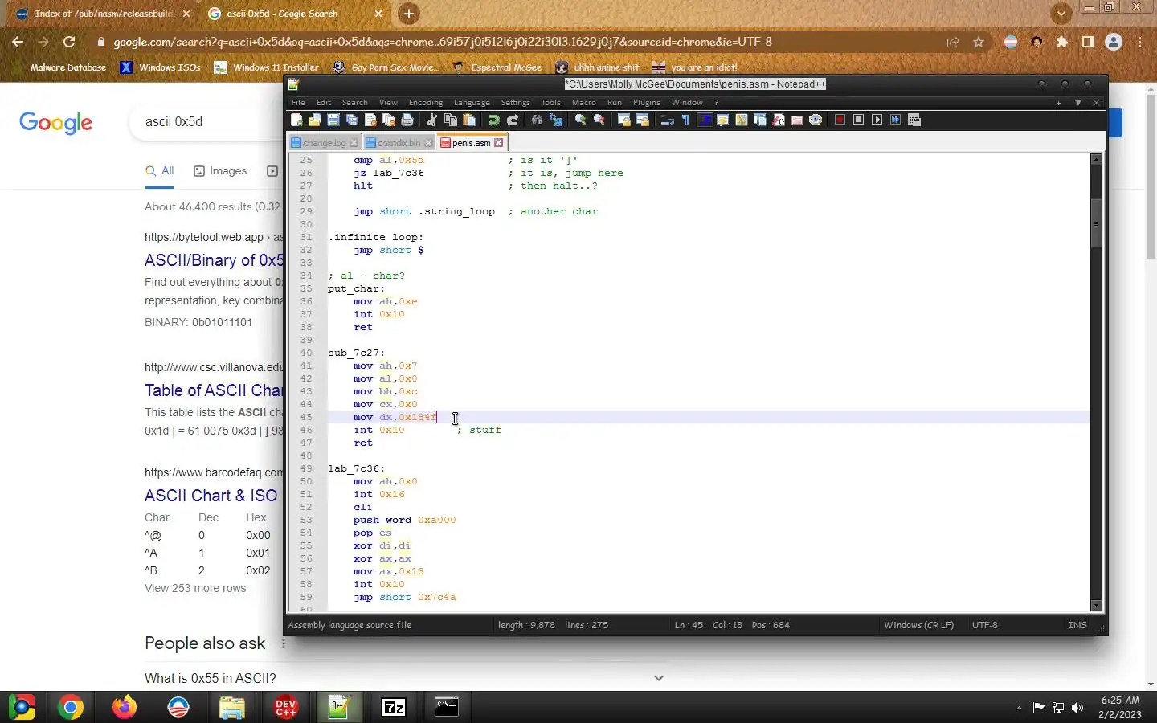
Task: Reload the page in Chrome
Action: click(x=69, y=42)
